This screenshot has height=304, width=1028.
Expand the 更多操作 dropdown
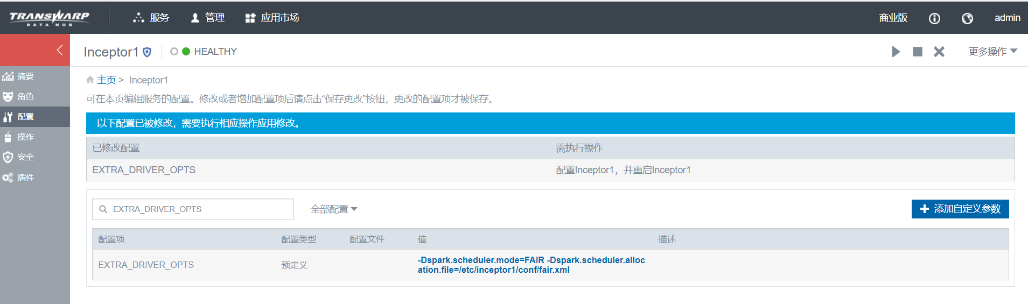pyautogui.click(x=993, y=52)
